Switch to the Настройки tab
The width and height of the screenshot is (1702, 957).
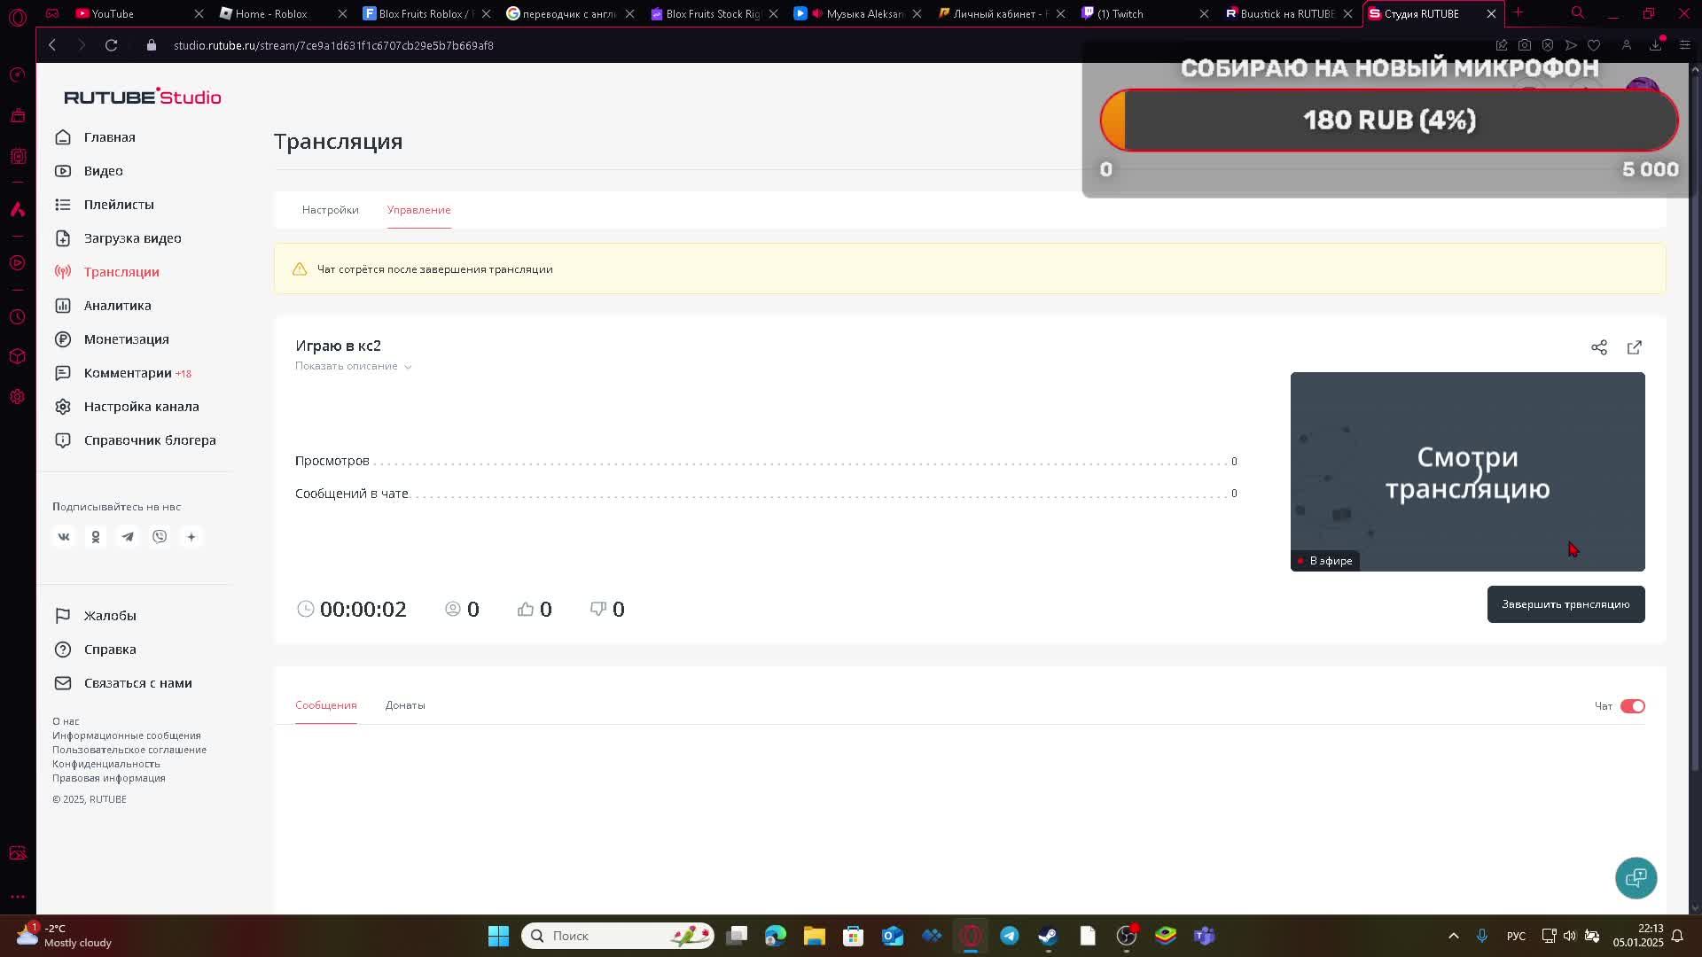coord(330,210)
